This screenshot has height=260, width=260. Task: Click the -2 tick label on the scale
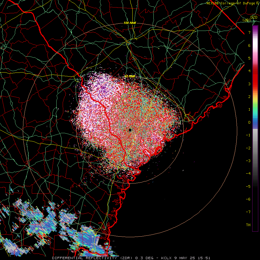coord(248,148)
